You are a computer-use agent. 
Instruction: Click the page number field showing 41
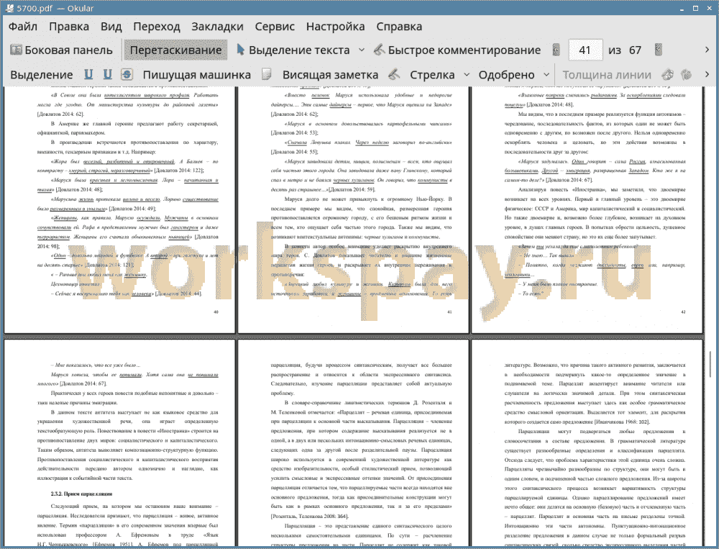585,50
